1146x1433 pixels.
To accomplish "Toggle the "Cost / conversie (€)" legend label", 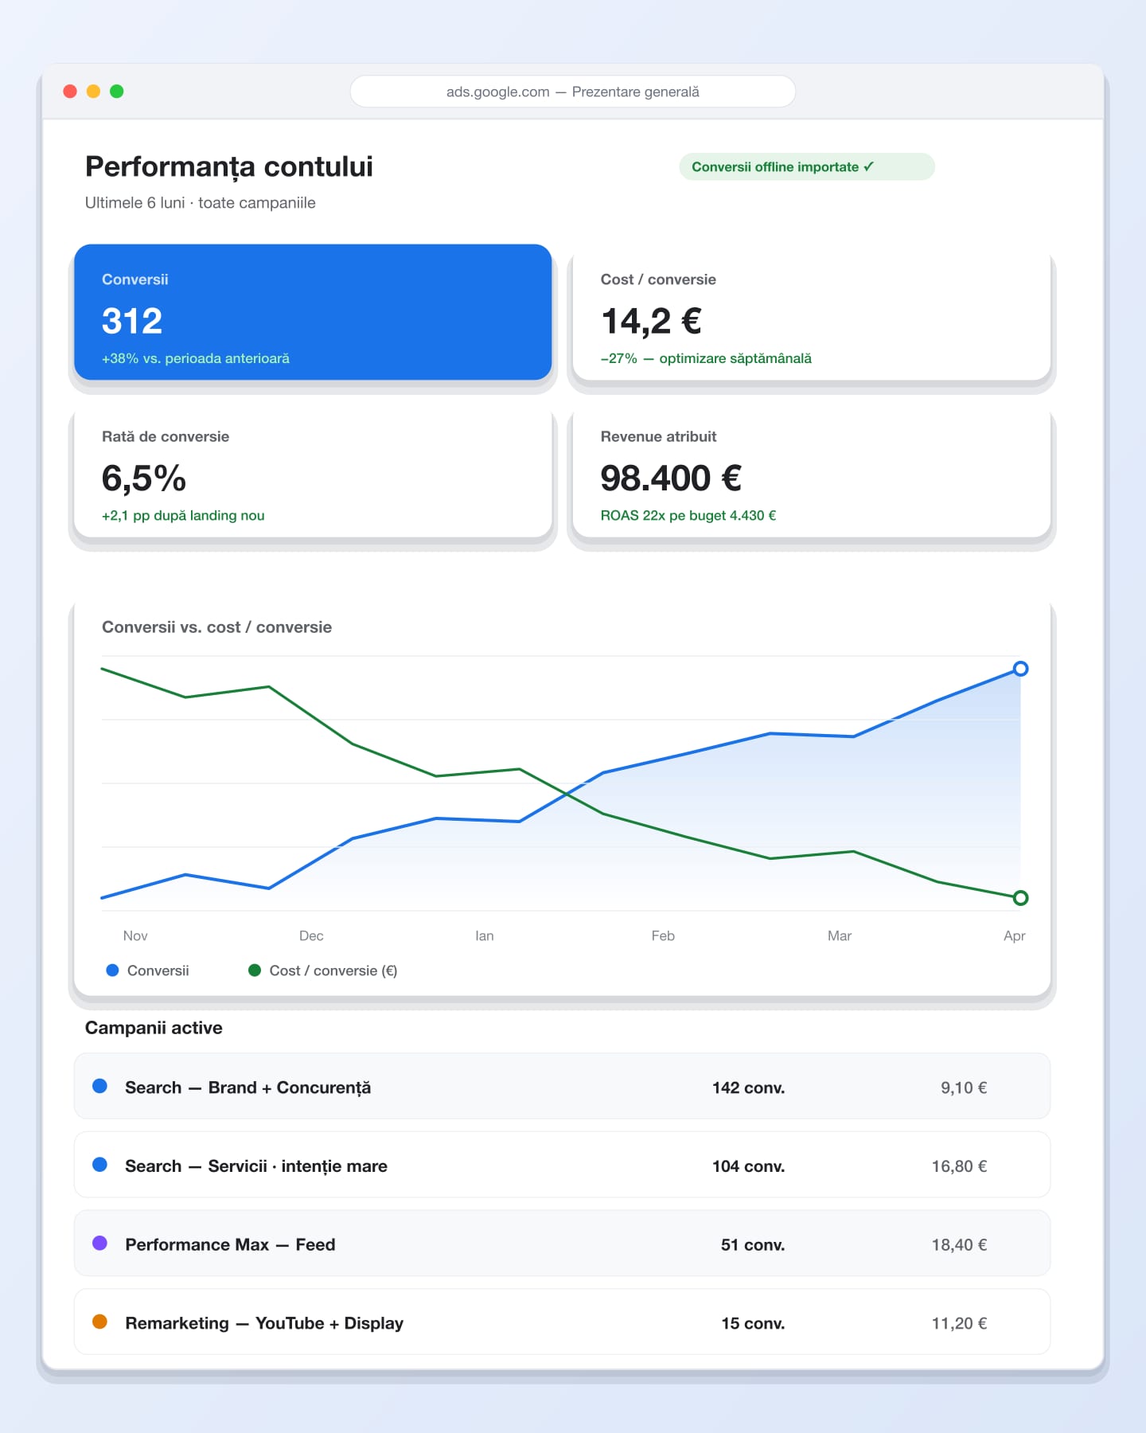I will 333,970.
